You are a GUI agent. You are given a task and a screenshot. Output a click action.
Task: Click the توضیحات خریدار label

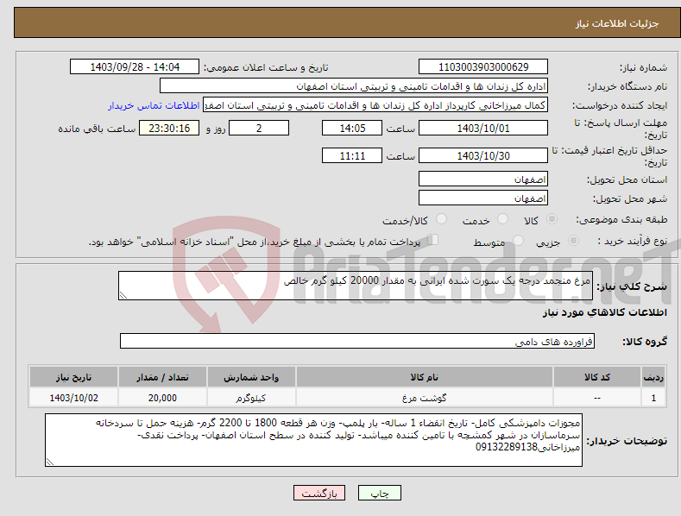(627, 441)
